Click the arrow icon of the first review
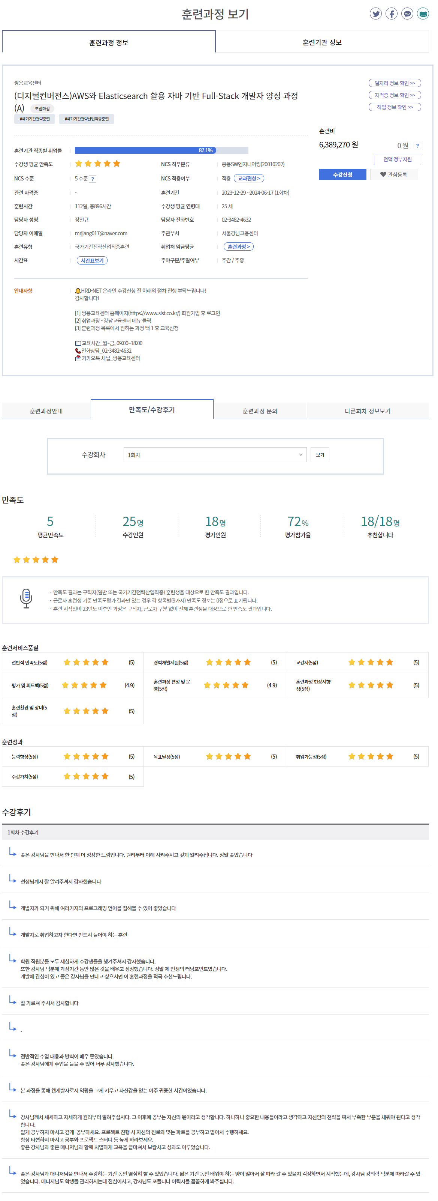 13,852
